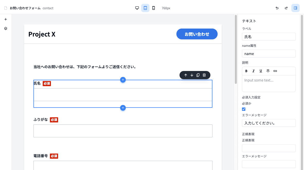Toggle underline formatting in the 説明 editor

pyautogui.click(x=261, y=71)
